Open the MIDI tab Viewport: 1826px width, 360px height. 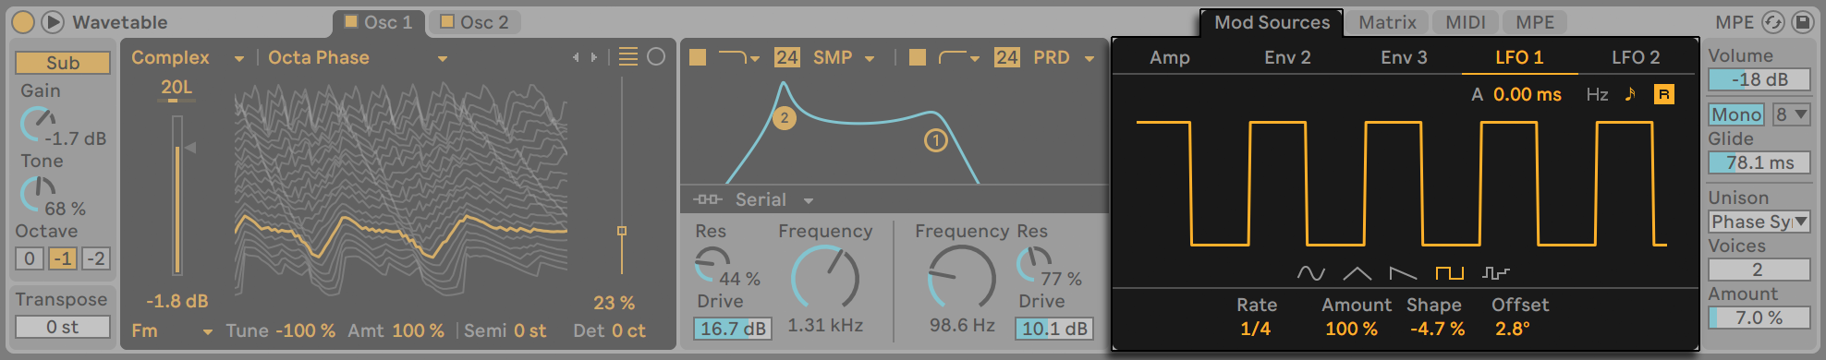pos(1466,22)
